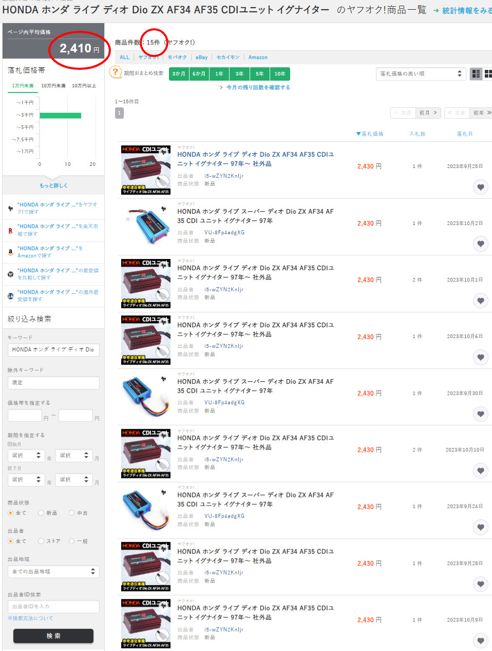Screen dimensions: 492x651
Task: Select the 10万円未満 price range tab
Action: pyautogui.click(x=53, y=86)
